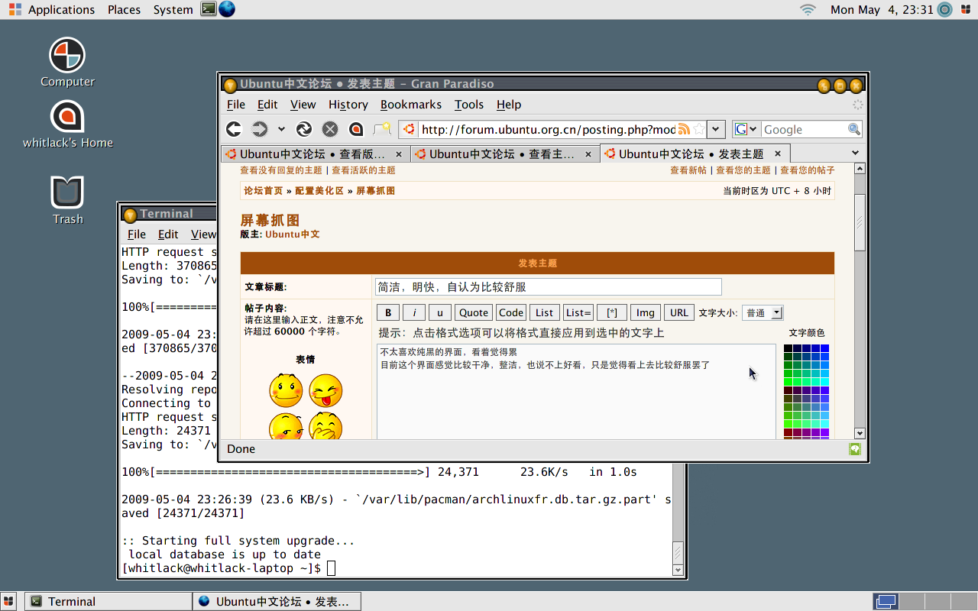Switch to the 查看版… browser tab
This screenshot has height=611, width=978.
coord(316,154)
